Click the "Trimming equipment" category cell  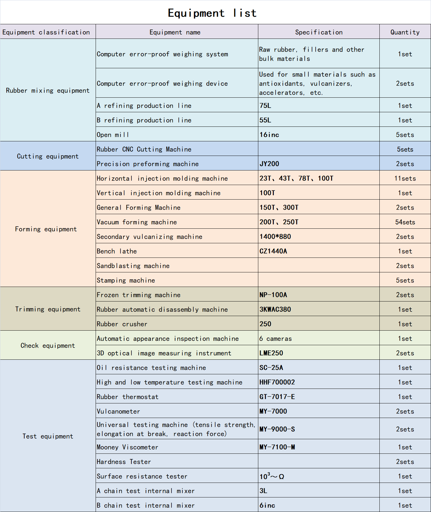pos(48,309)
